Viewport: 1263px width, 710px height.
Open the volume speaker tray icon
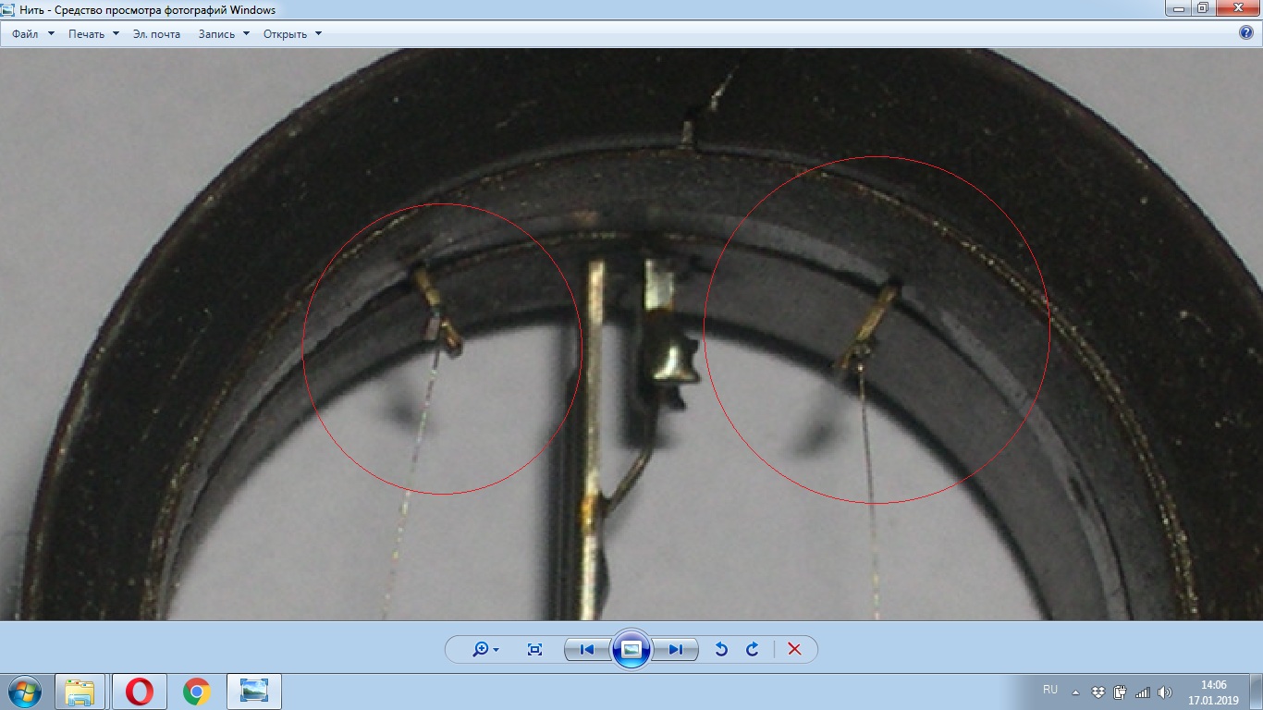pyautogui.click(x=1164, y=692)
